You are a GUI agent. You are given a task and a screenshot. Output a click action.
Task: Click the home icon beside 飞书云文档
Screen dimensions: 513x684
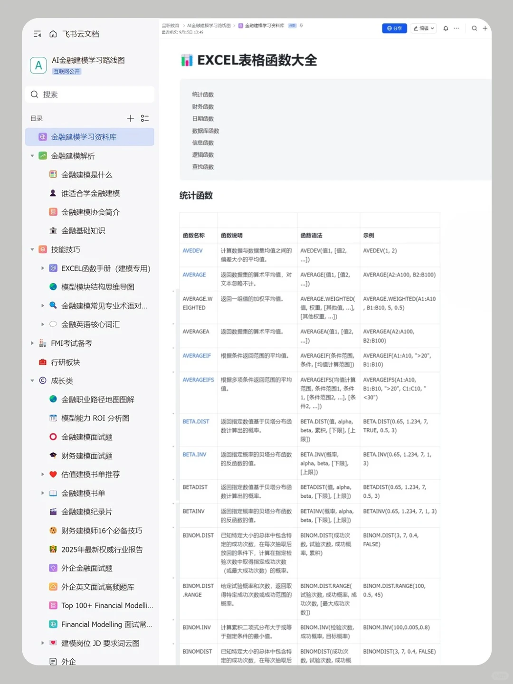click(x=52, y=34)
